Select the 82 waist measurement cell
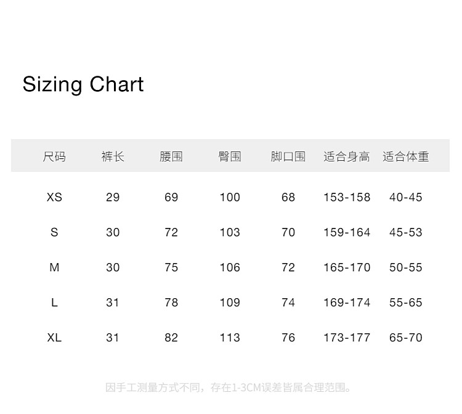The image size is (462, 414). [171, 338]
